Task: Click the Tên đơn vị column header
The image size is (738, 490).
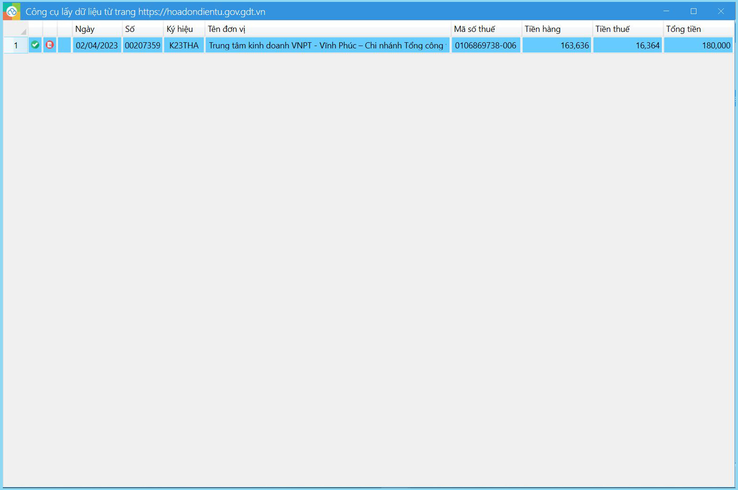Action: click(x=327, y=29)
